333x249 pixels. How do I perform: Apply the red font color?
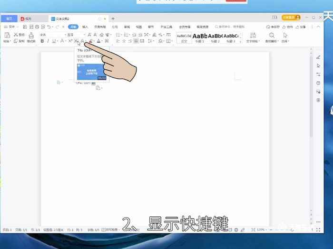(98, 41)
